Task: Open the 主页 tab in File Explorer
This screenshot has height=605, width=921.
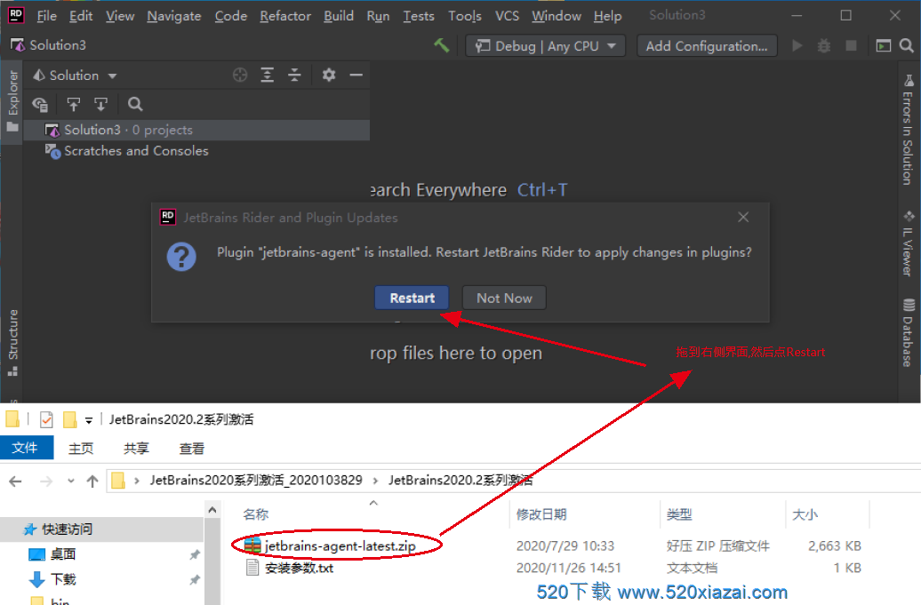Action: pos(81,449)
